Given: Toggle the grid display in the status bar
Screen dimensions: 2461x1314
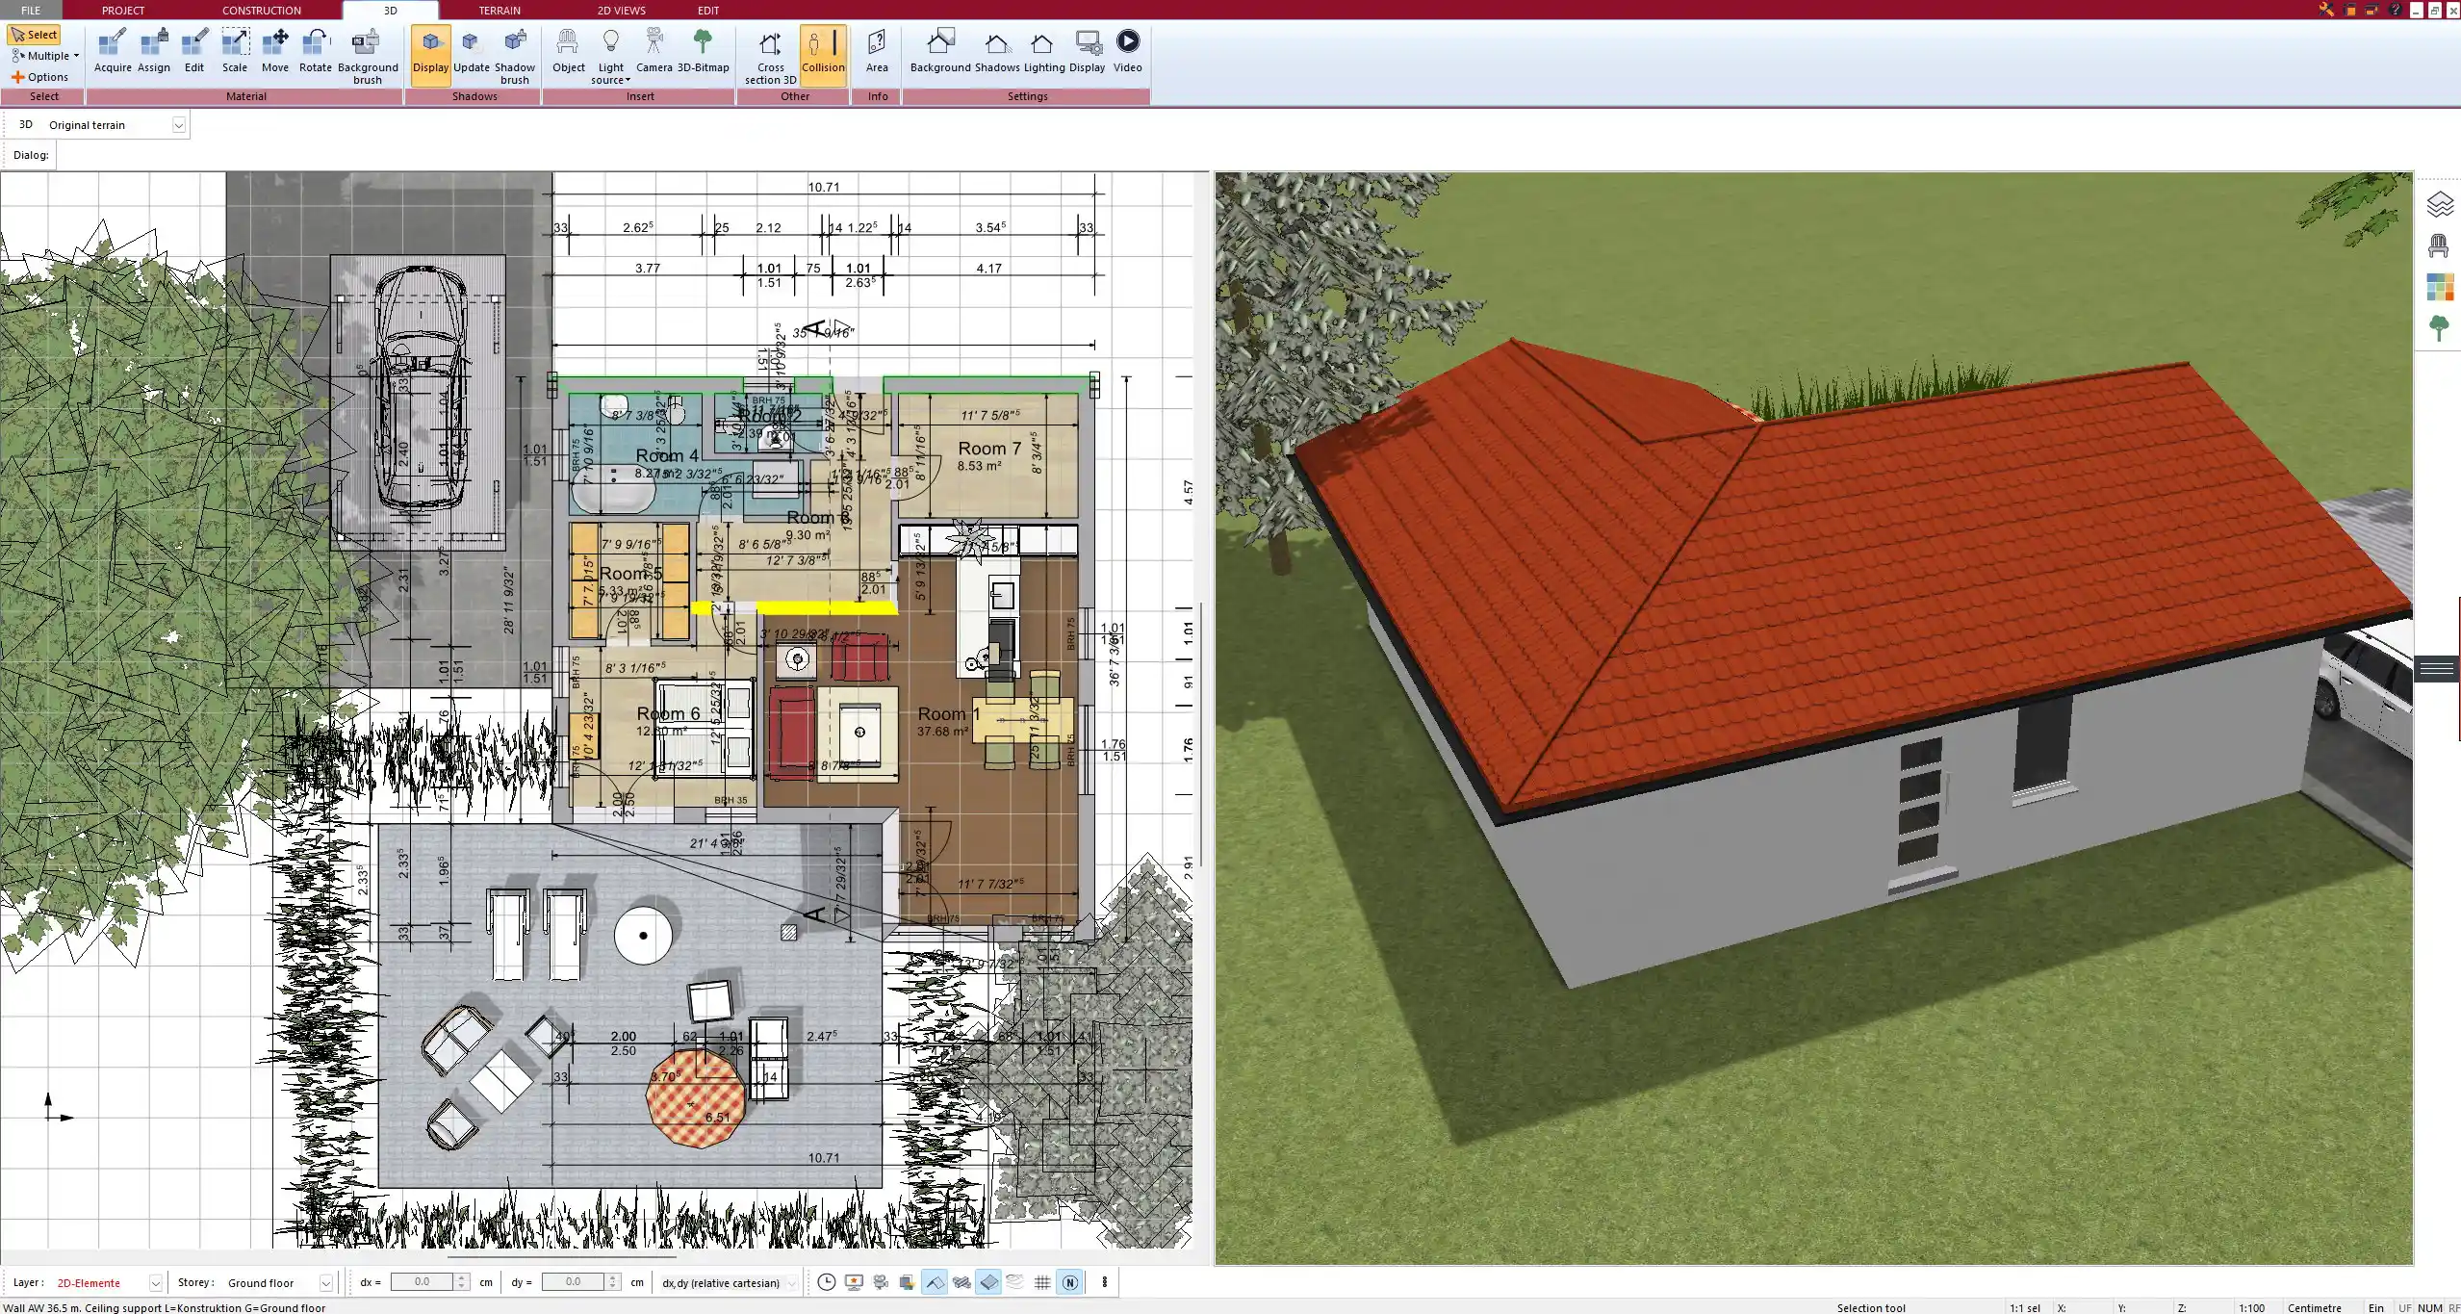Looking at the screenshot, I should (x=1042, y=1282).
